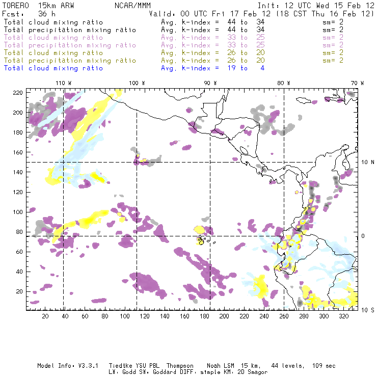Click the "Model Info: V3.3.1" footer text
Viewport: 377px width, 377px height.
(68, 366)
